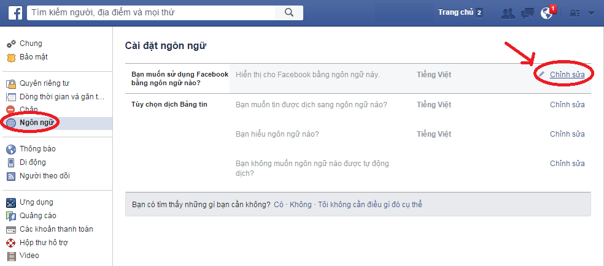Open Chung settings section

(x=31, y=44)
